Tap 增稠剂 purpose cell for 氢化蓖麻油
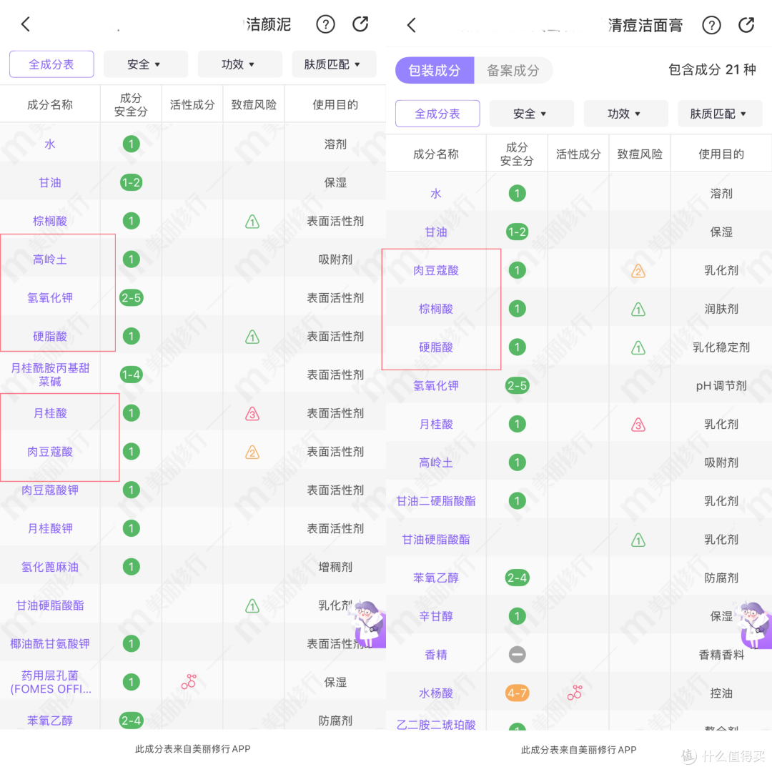772x772 pixels. (335, 567)
